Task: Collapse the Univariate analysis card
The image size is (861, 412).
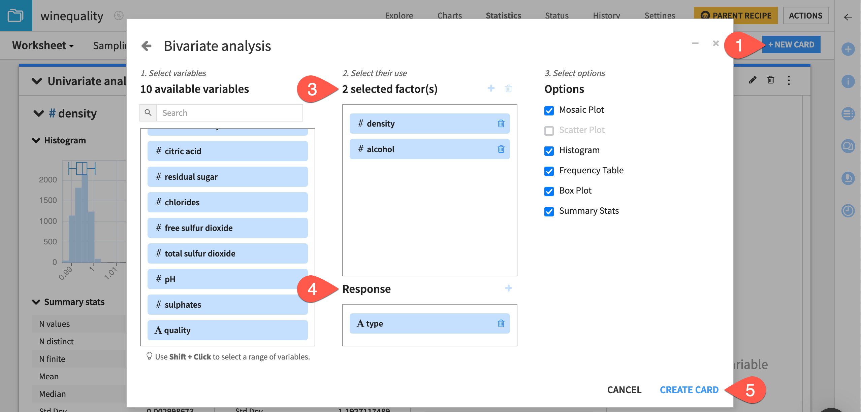Action: 37,81
